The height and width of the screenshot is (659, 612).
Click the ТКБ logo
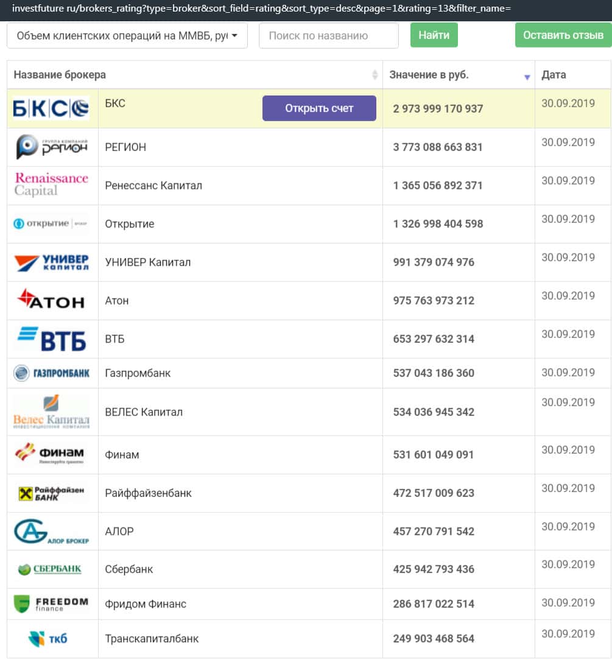(47, 639)
